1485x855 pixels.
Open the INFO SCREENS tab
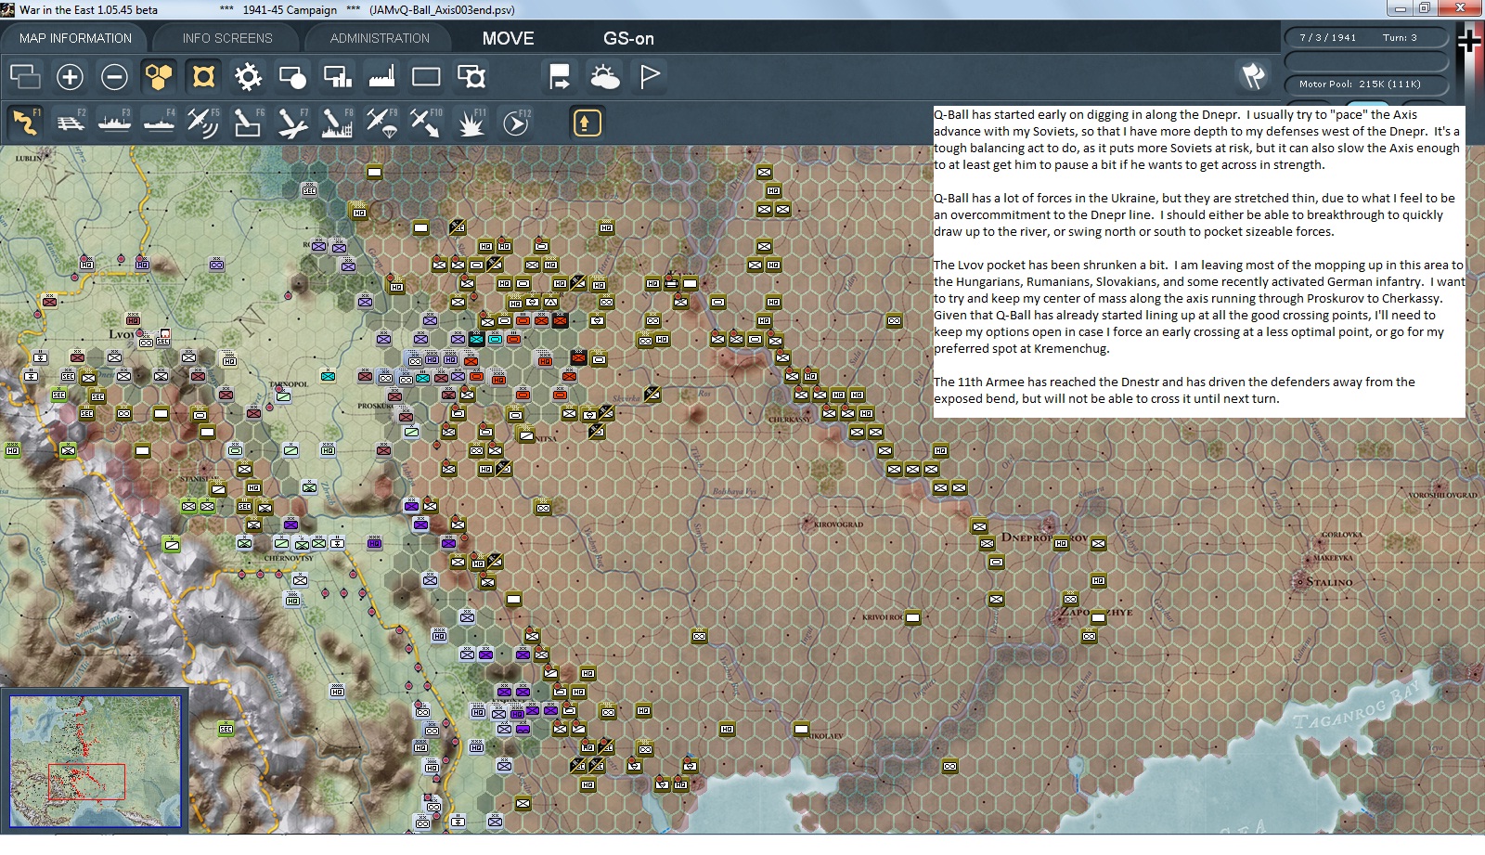pyautogui.click(x=227, y=38)
